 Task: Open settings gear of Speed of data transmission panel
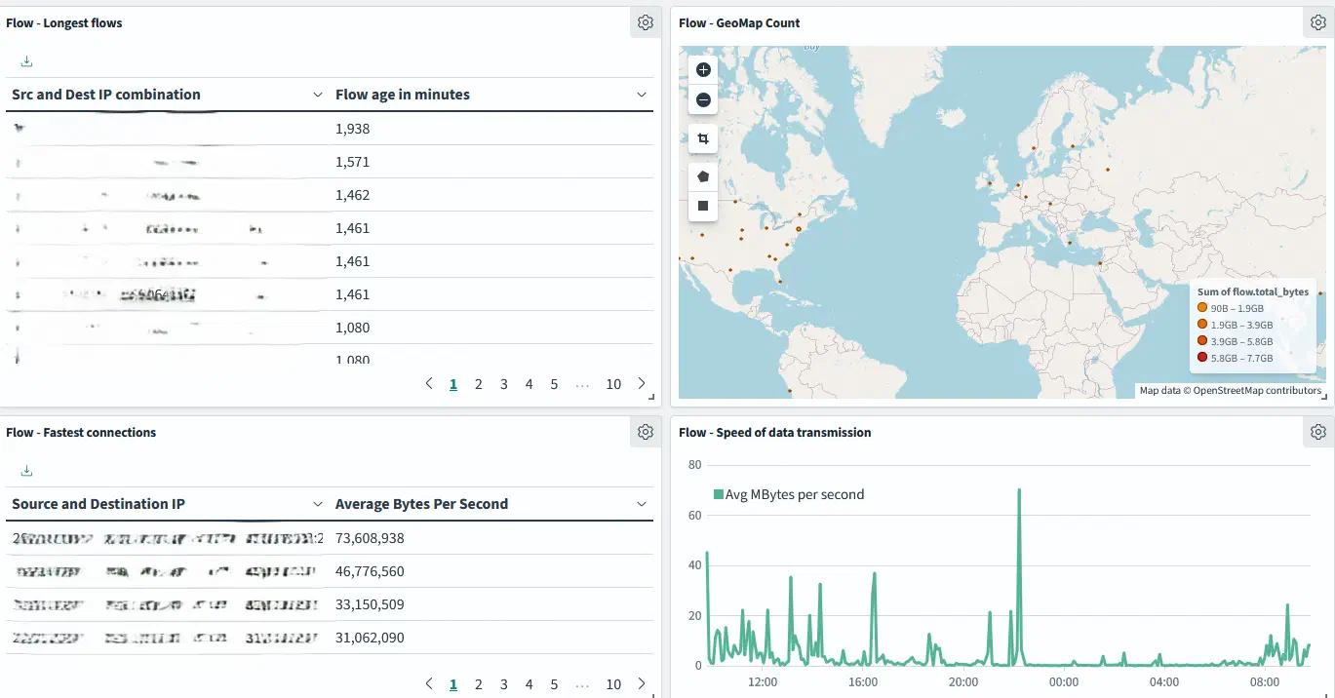tap(1318, 432)
